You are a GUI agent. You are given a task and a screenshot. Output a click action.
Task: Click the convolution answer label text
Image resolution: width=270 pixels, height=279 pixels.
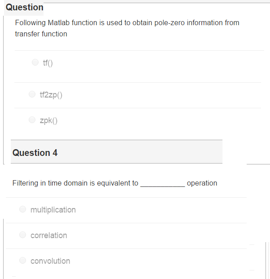click(x=50, y=261)
